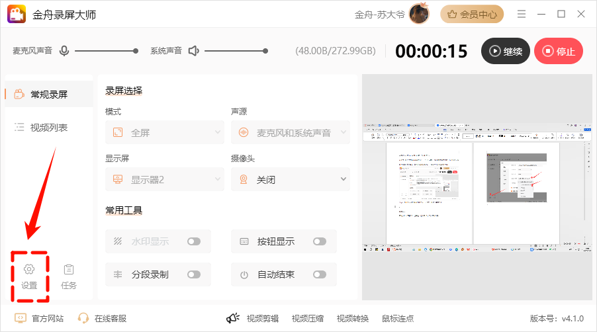Viewport: 597px width, 332px height.
Task: Adjust the 系统声音 volume slider handle
Action: [x=265, y=51]
